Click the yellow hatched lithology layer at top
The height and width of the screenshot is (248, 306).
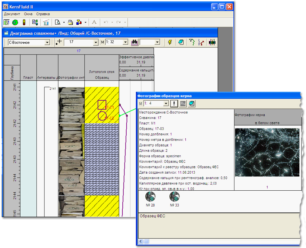102,105
